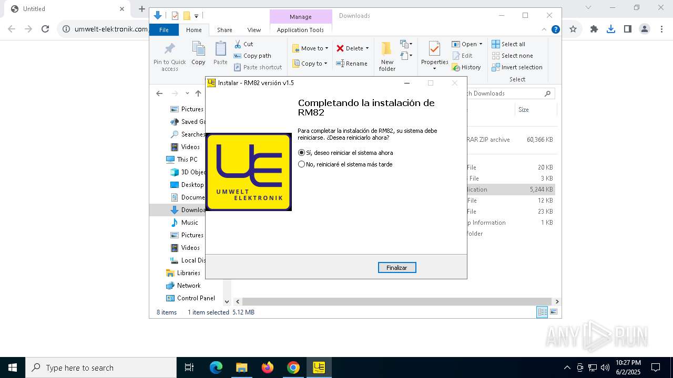The image size is (673, 378).
Task: Click the taskbar search box
Action: [101, 367]
